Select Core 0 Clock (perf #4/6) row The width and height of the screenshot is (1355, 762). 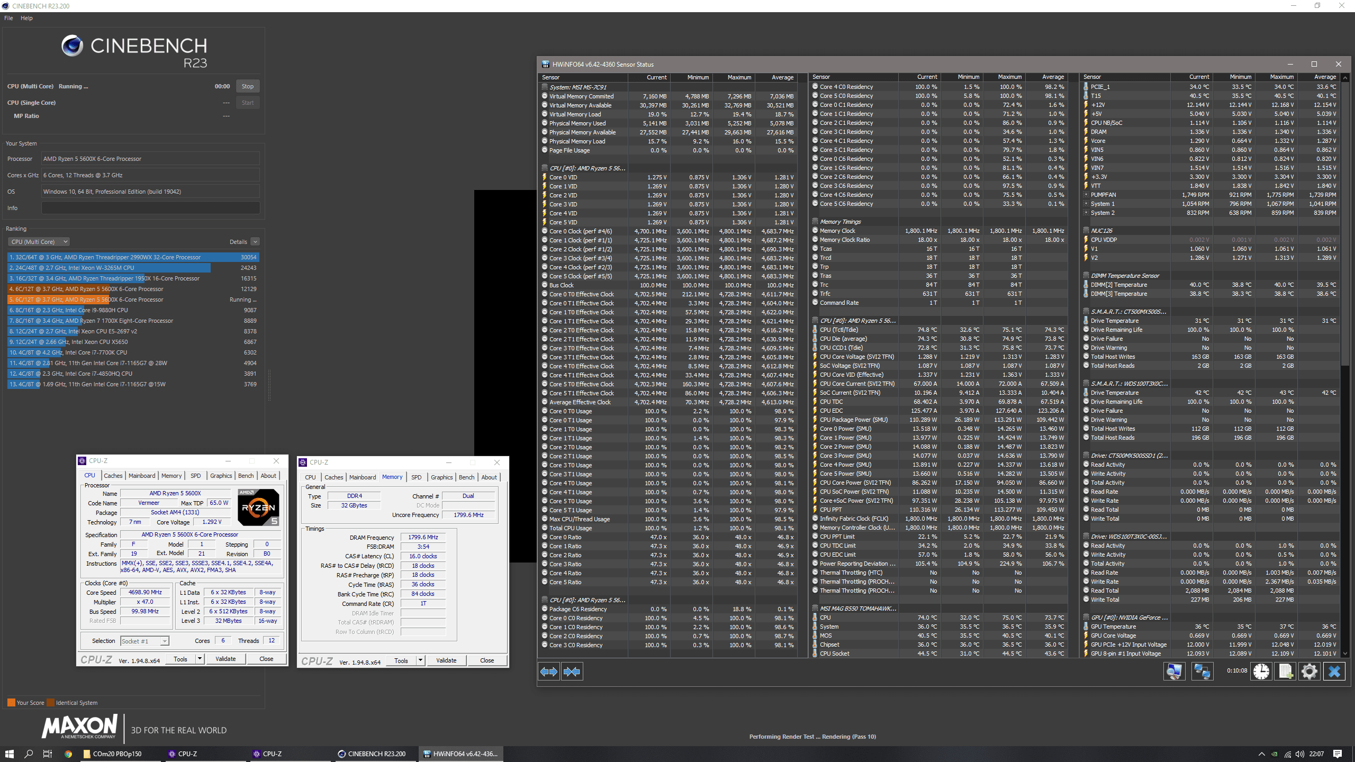(x=668, y=231)
